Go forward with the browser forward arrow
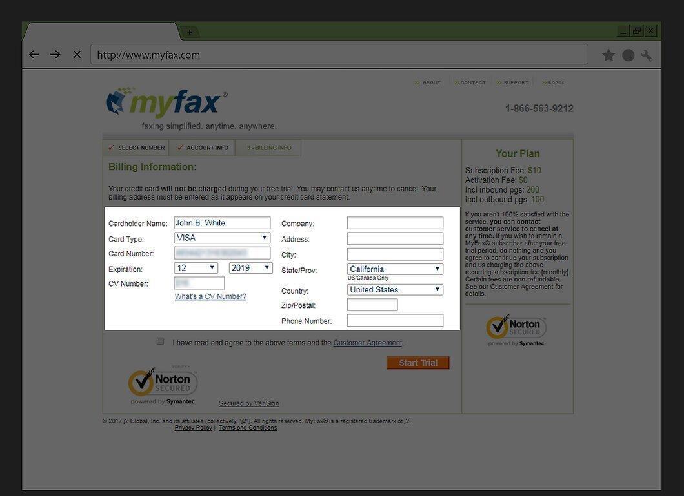684x496 pixels. 55,55
